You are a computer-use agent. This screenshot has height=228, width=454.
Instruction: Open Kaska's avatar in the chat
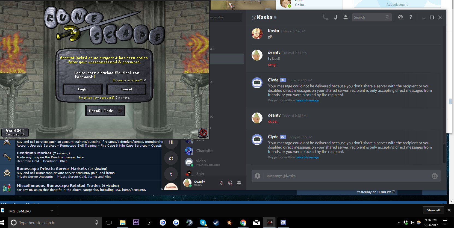pyautogui.click(x=257, y=34)
